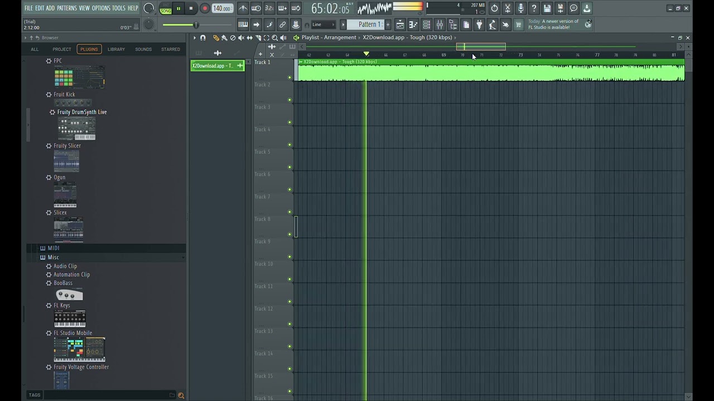
Task: Click the question mark help icon
Action: tap(534, 8)
